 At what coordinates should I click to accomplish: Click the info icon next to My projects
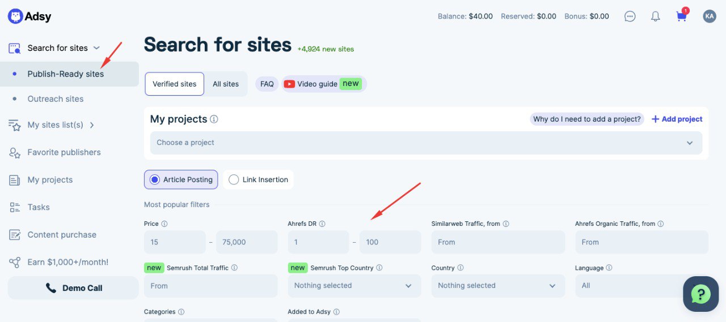[214, 119]
